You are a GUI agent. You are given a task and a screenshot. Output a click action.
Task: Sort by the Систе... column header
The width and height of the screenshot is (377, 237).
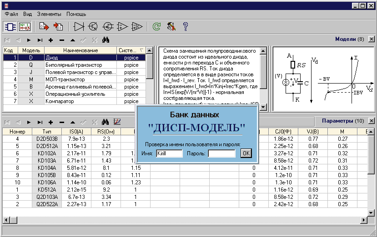point(131,50)
